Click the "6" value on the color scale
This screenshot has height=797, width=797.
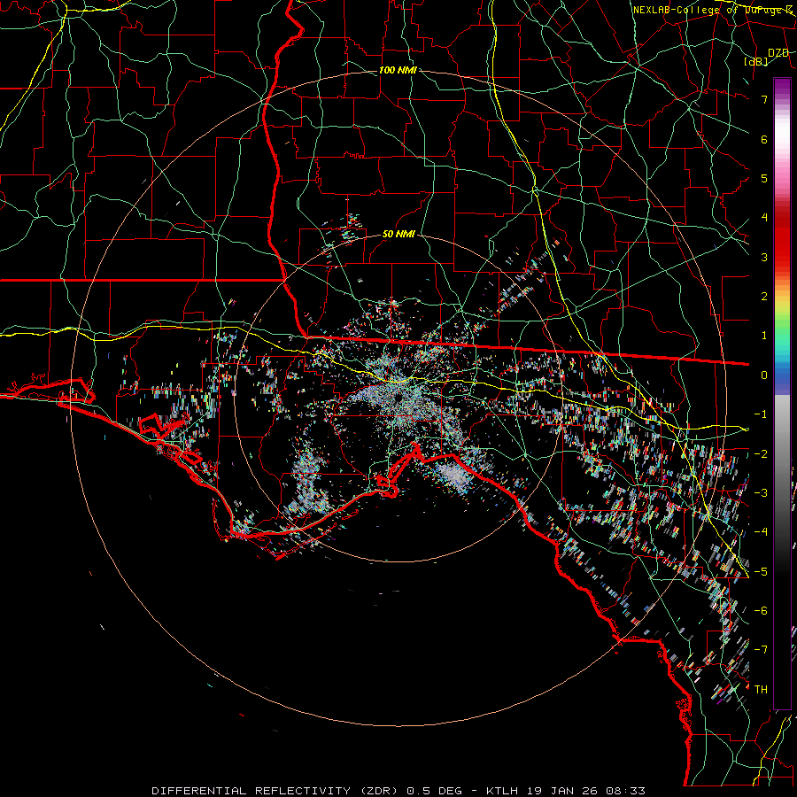(x=764, y=139)
